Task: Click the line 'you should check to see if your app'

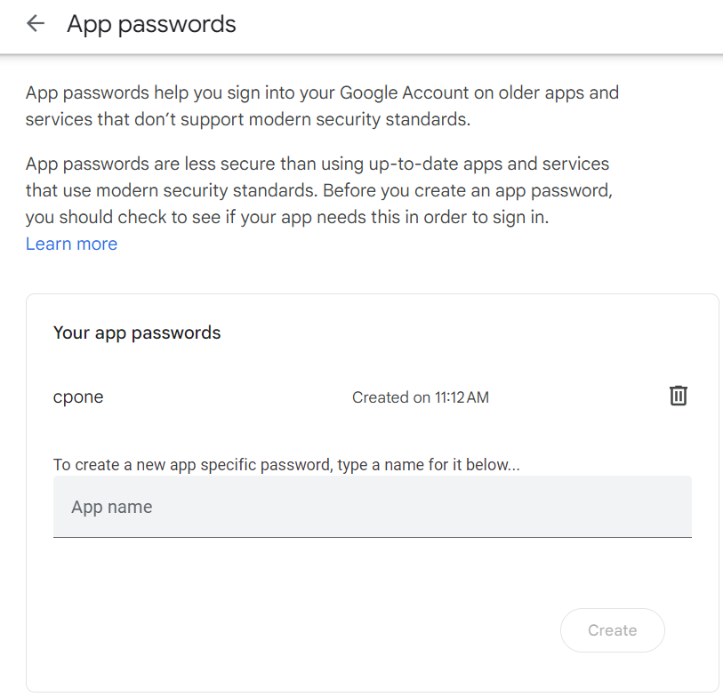Action: pyautogui.click(x=287, y=217)
